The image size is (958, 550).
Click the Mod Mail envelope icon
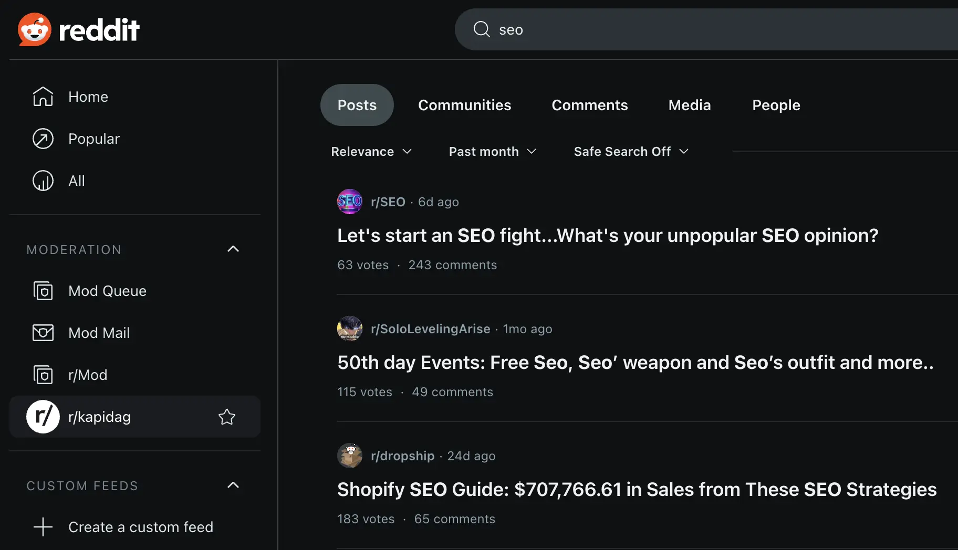coord(43,333)
